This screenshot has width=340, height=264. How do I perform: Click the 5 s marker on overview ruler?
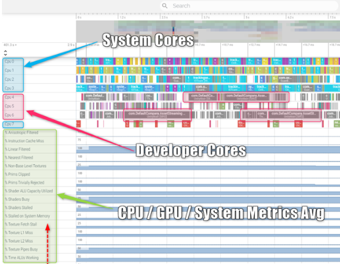pos(247,17)
